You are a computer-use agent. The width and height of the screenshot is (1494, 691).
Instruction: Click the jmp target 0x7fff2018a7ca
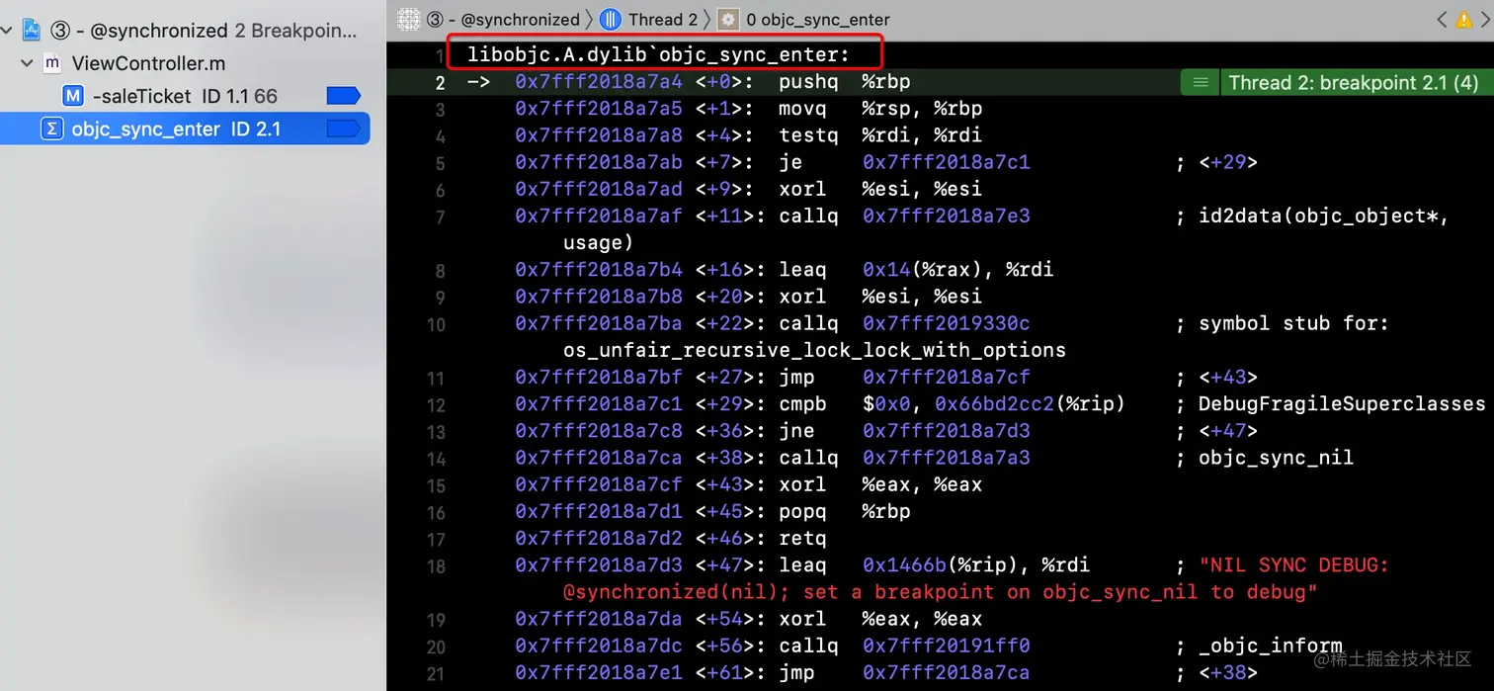pyautogui.click(x=947, y=673)
